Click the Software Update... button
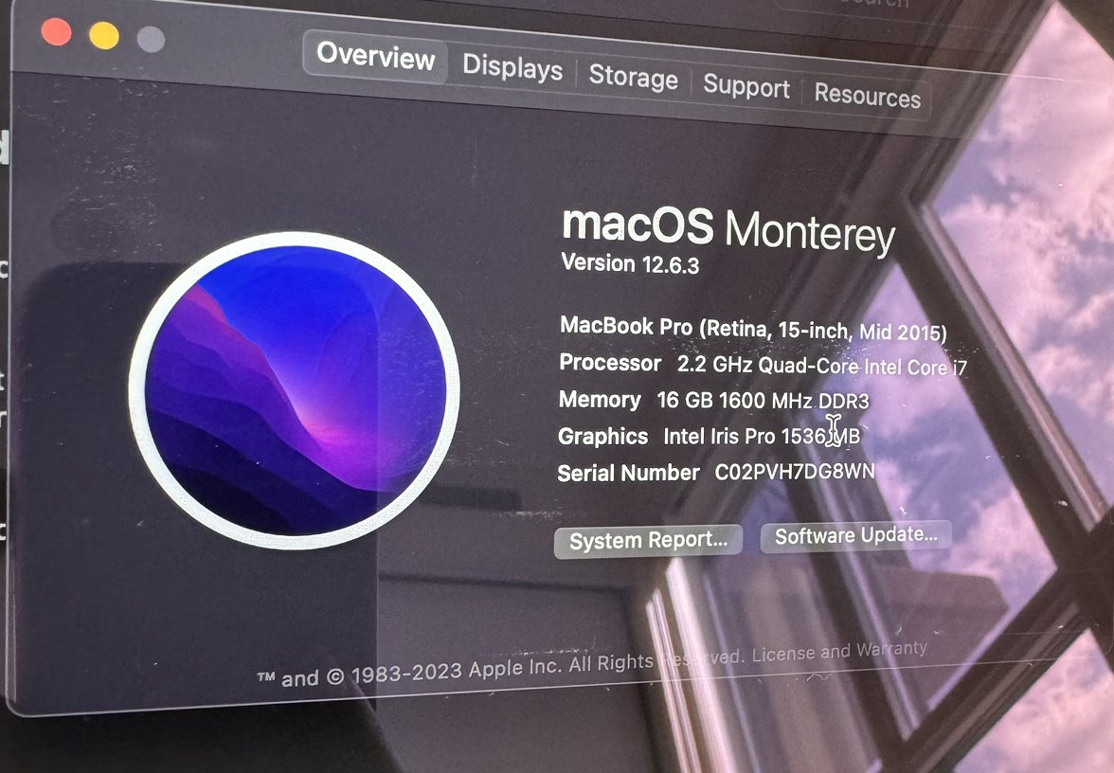Screen dimensions: 1114x773 (x=856, y=536)
